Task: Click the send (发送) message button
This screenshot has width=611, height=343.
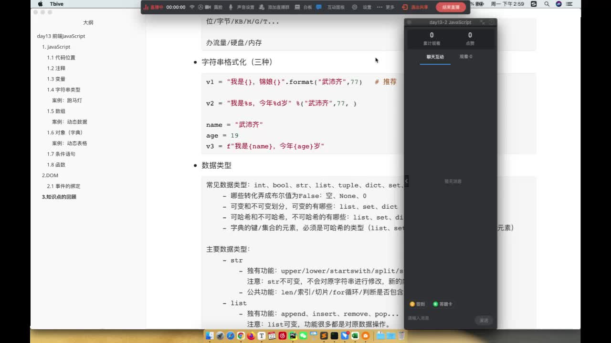Action: coord(484,320)
